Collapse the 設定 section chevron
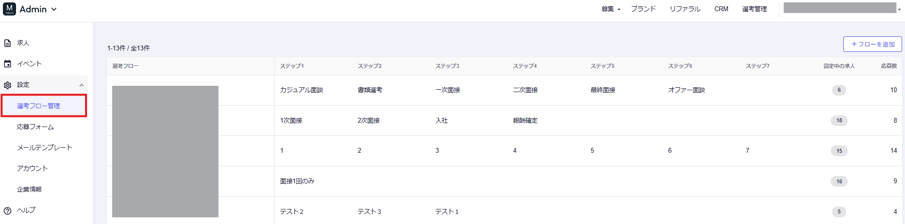 point(82,85)
